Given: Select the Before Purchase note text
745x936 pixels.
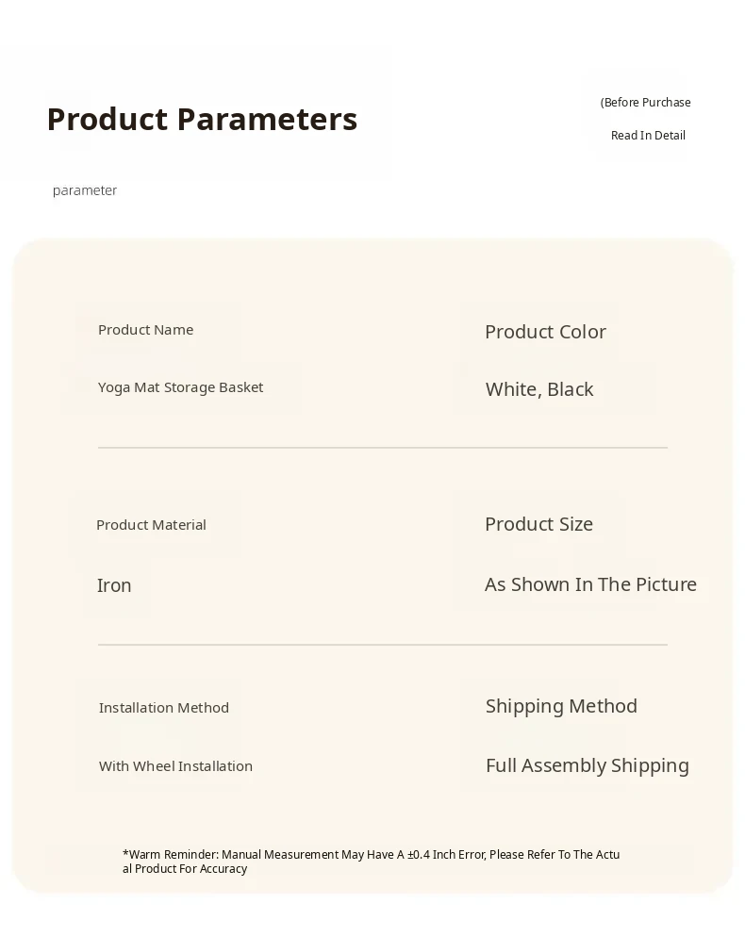Looking at the screenshot, I should 646,103.
